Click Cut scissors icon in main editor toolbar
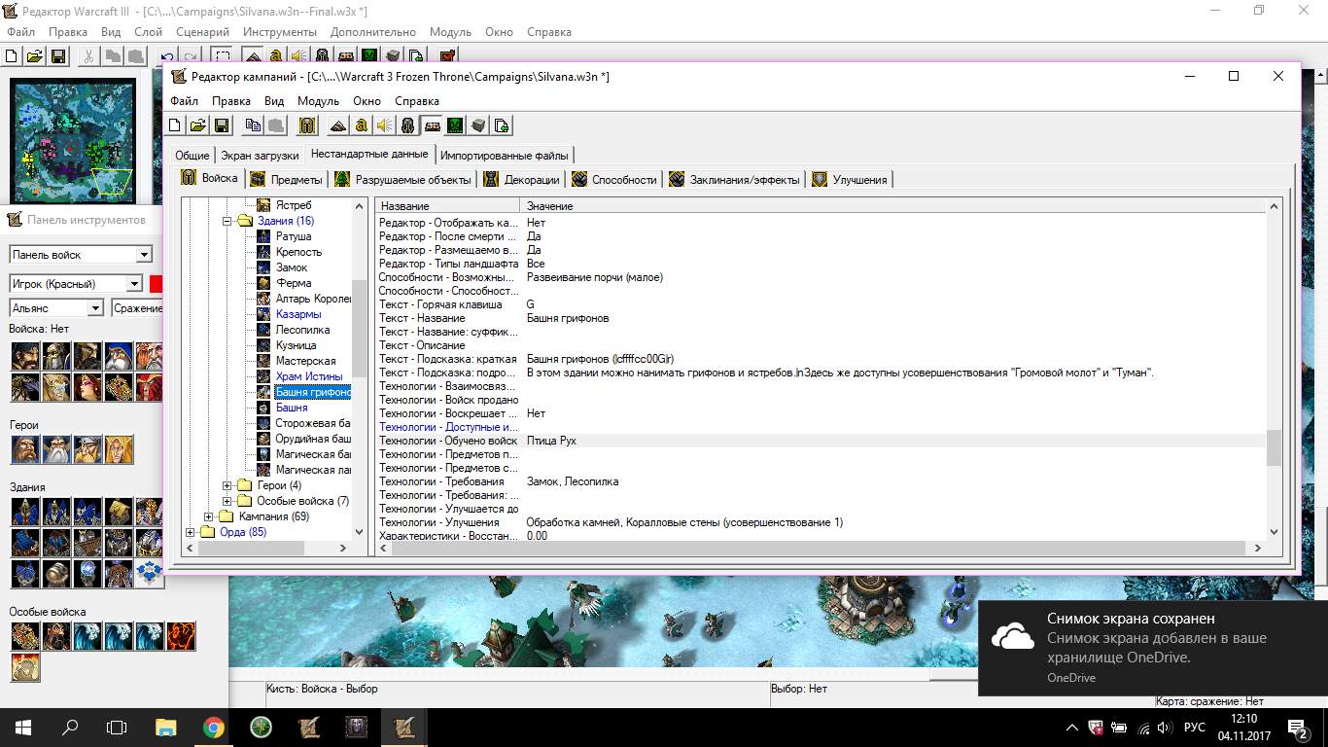 pos(89,56)
